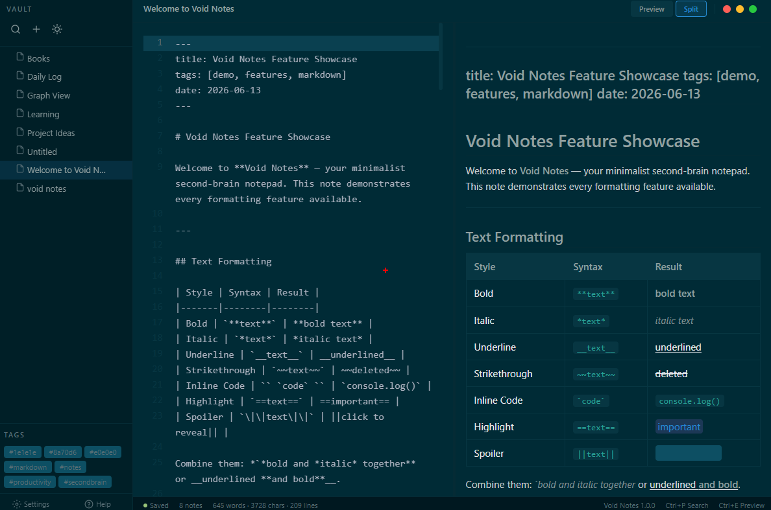This screenshot has width=771, height=510.
Task: Click 'Ctrl+P Search' in the status bar
Action: click(687, 505)
